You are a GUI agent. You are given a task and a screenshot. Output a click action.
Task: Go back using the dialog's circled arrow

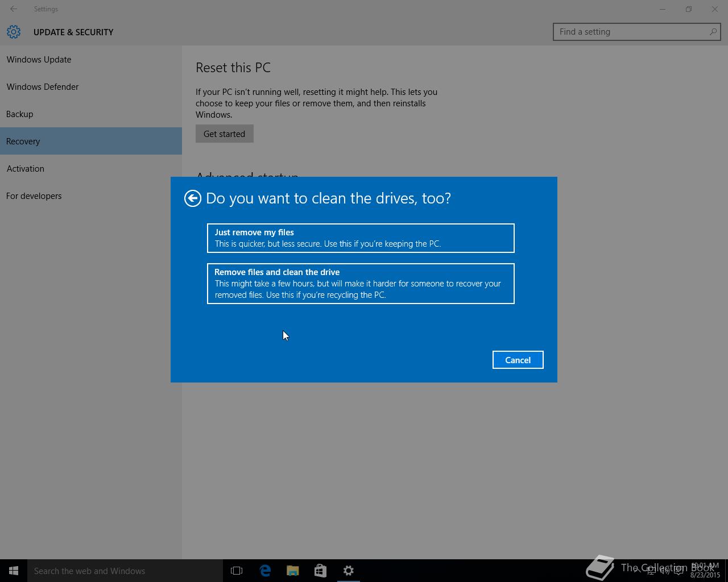pos(193,198)
